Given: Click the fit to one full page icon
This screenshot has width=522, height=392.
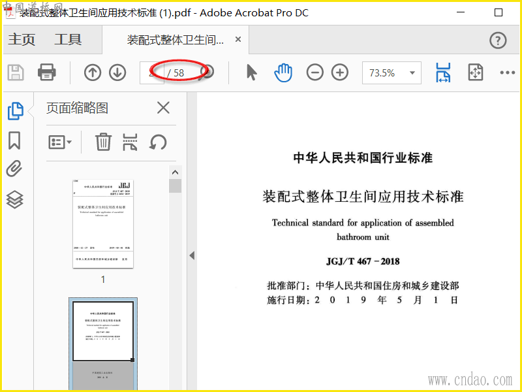Looking at the screenshot, I should pos(476,73).
